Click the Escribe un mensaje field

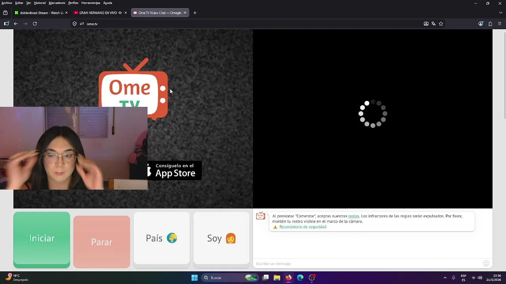point(367,263)
